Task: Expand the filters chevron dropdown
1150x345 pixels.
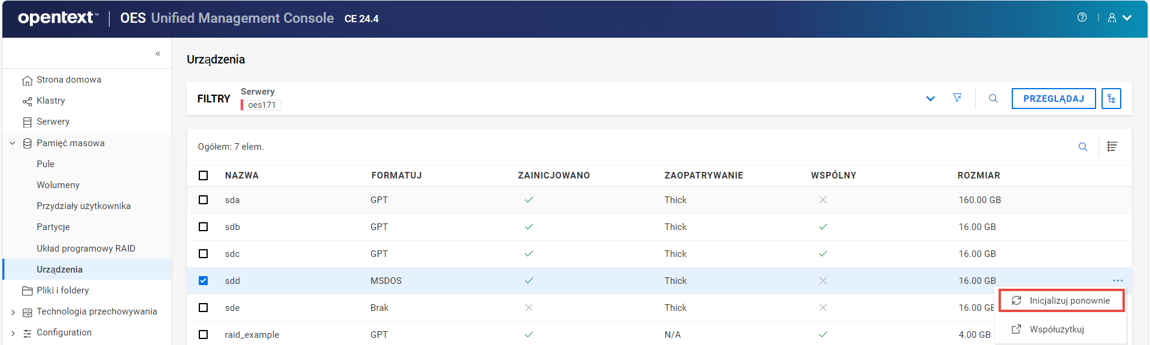Action: click(930, 98)
